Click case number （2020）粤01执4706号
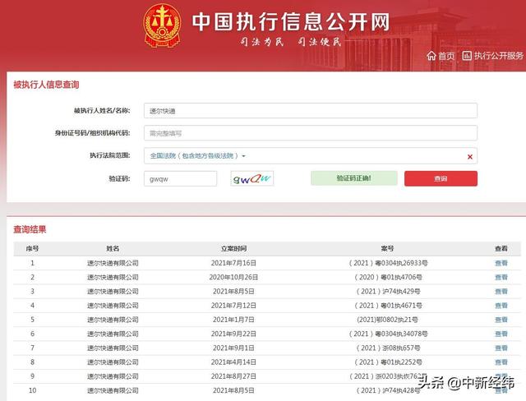 (388, 277)
